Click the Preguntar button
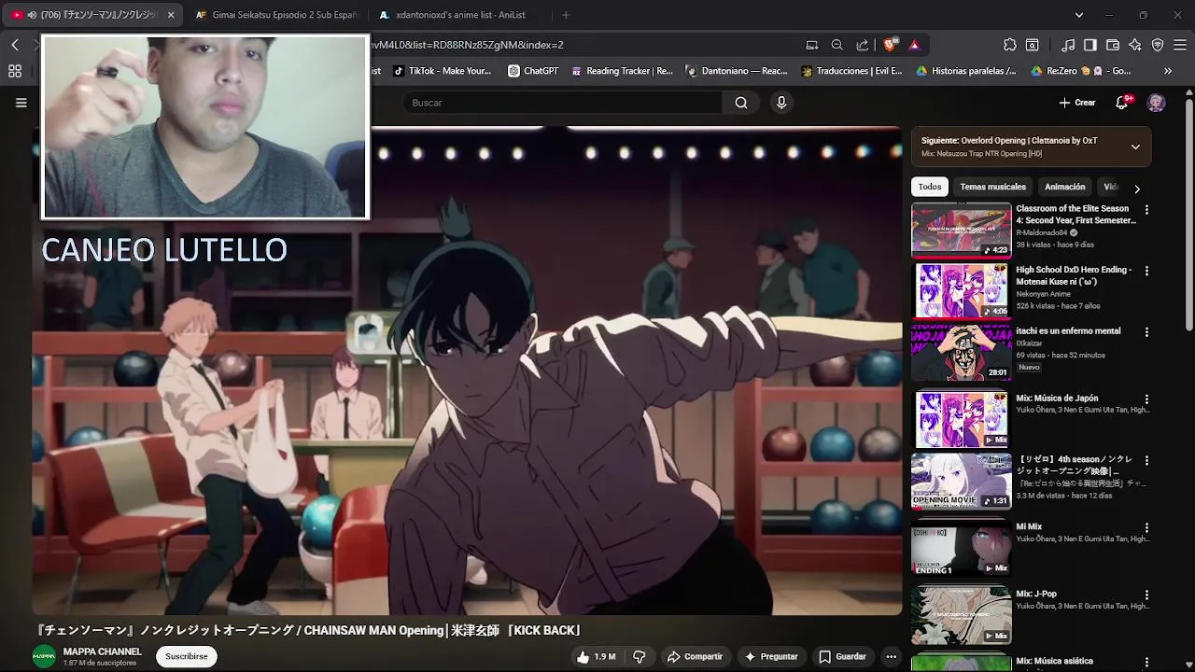1195x672 pixels. click(x=771, y=657)
